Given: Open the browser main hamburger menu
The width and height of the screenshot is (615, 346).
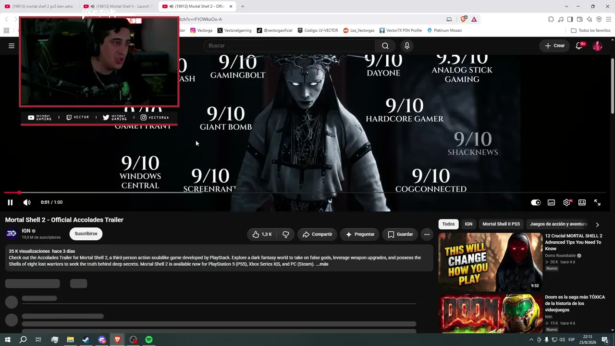Looking at the screenshot, I should tap(608, 19).
